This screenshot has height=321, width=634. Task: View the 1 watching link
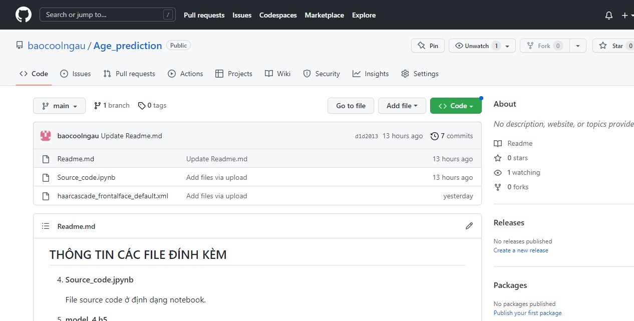[x=517, y=172]
